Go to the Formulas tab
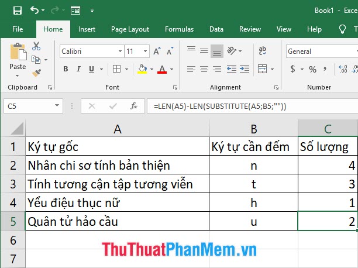This screenshot has width=358, height=268. pyautogui.click(x=179, y=29)
